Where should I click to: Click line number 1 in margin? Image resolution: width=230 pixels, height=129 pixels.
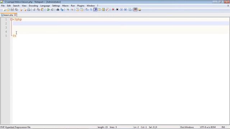[x=6, y=19]
